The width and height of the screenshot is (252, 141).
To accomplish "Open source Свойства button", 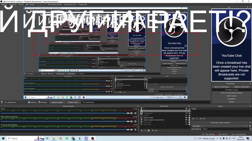I will 32,102.
